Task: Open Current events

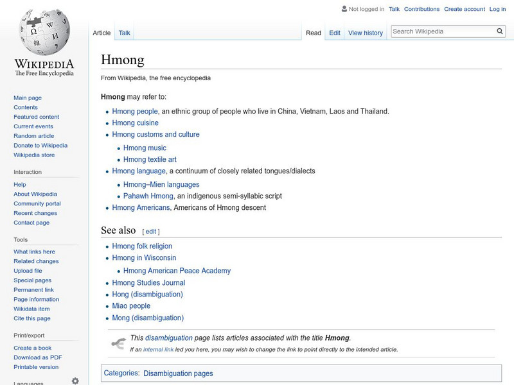Action: (33, 126)
